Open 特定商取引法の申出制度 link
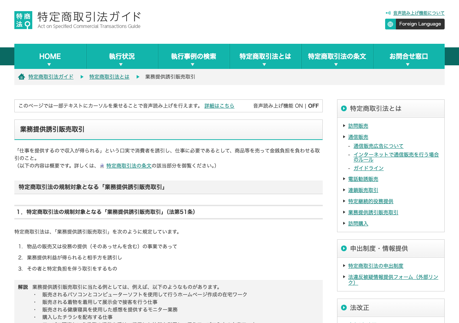This screenshot has width=459, height=323. (x=376, y=266)
